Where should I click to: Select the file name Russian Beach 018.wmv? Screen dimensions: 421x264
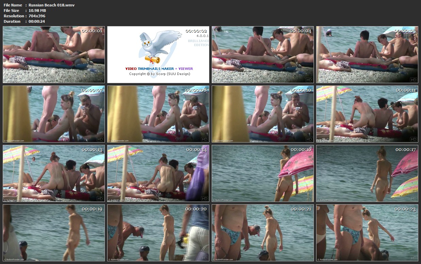(51, 5)
